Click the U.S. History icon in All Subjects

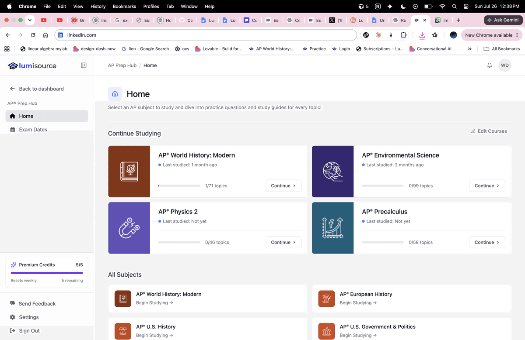coord(123,331)
